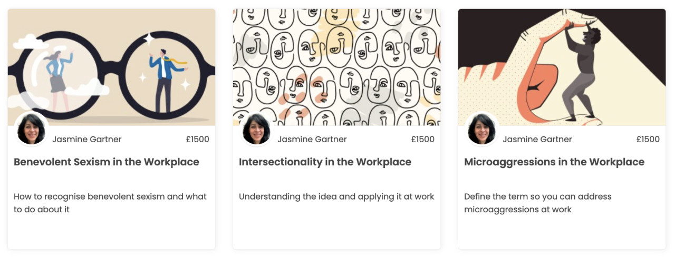
Task: Click author avatar on Intersectionality card
Action: coord(256,130)
